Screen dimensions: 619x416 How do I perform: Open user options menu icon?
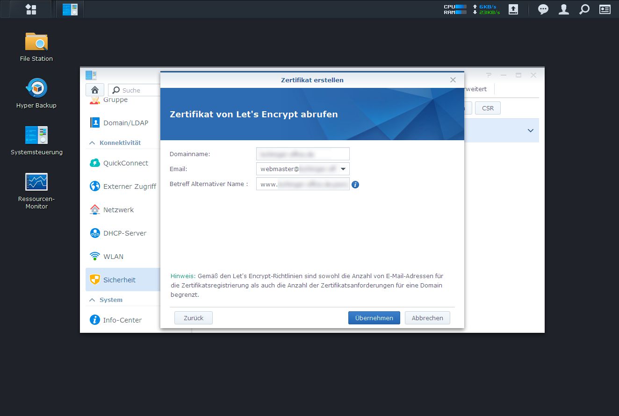564,9
